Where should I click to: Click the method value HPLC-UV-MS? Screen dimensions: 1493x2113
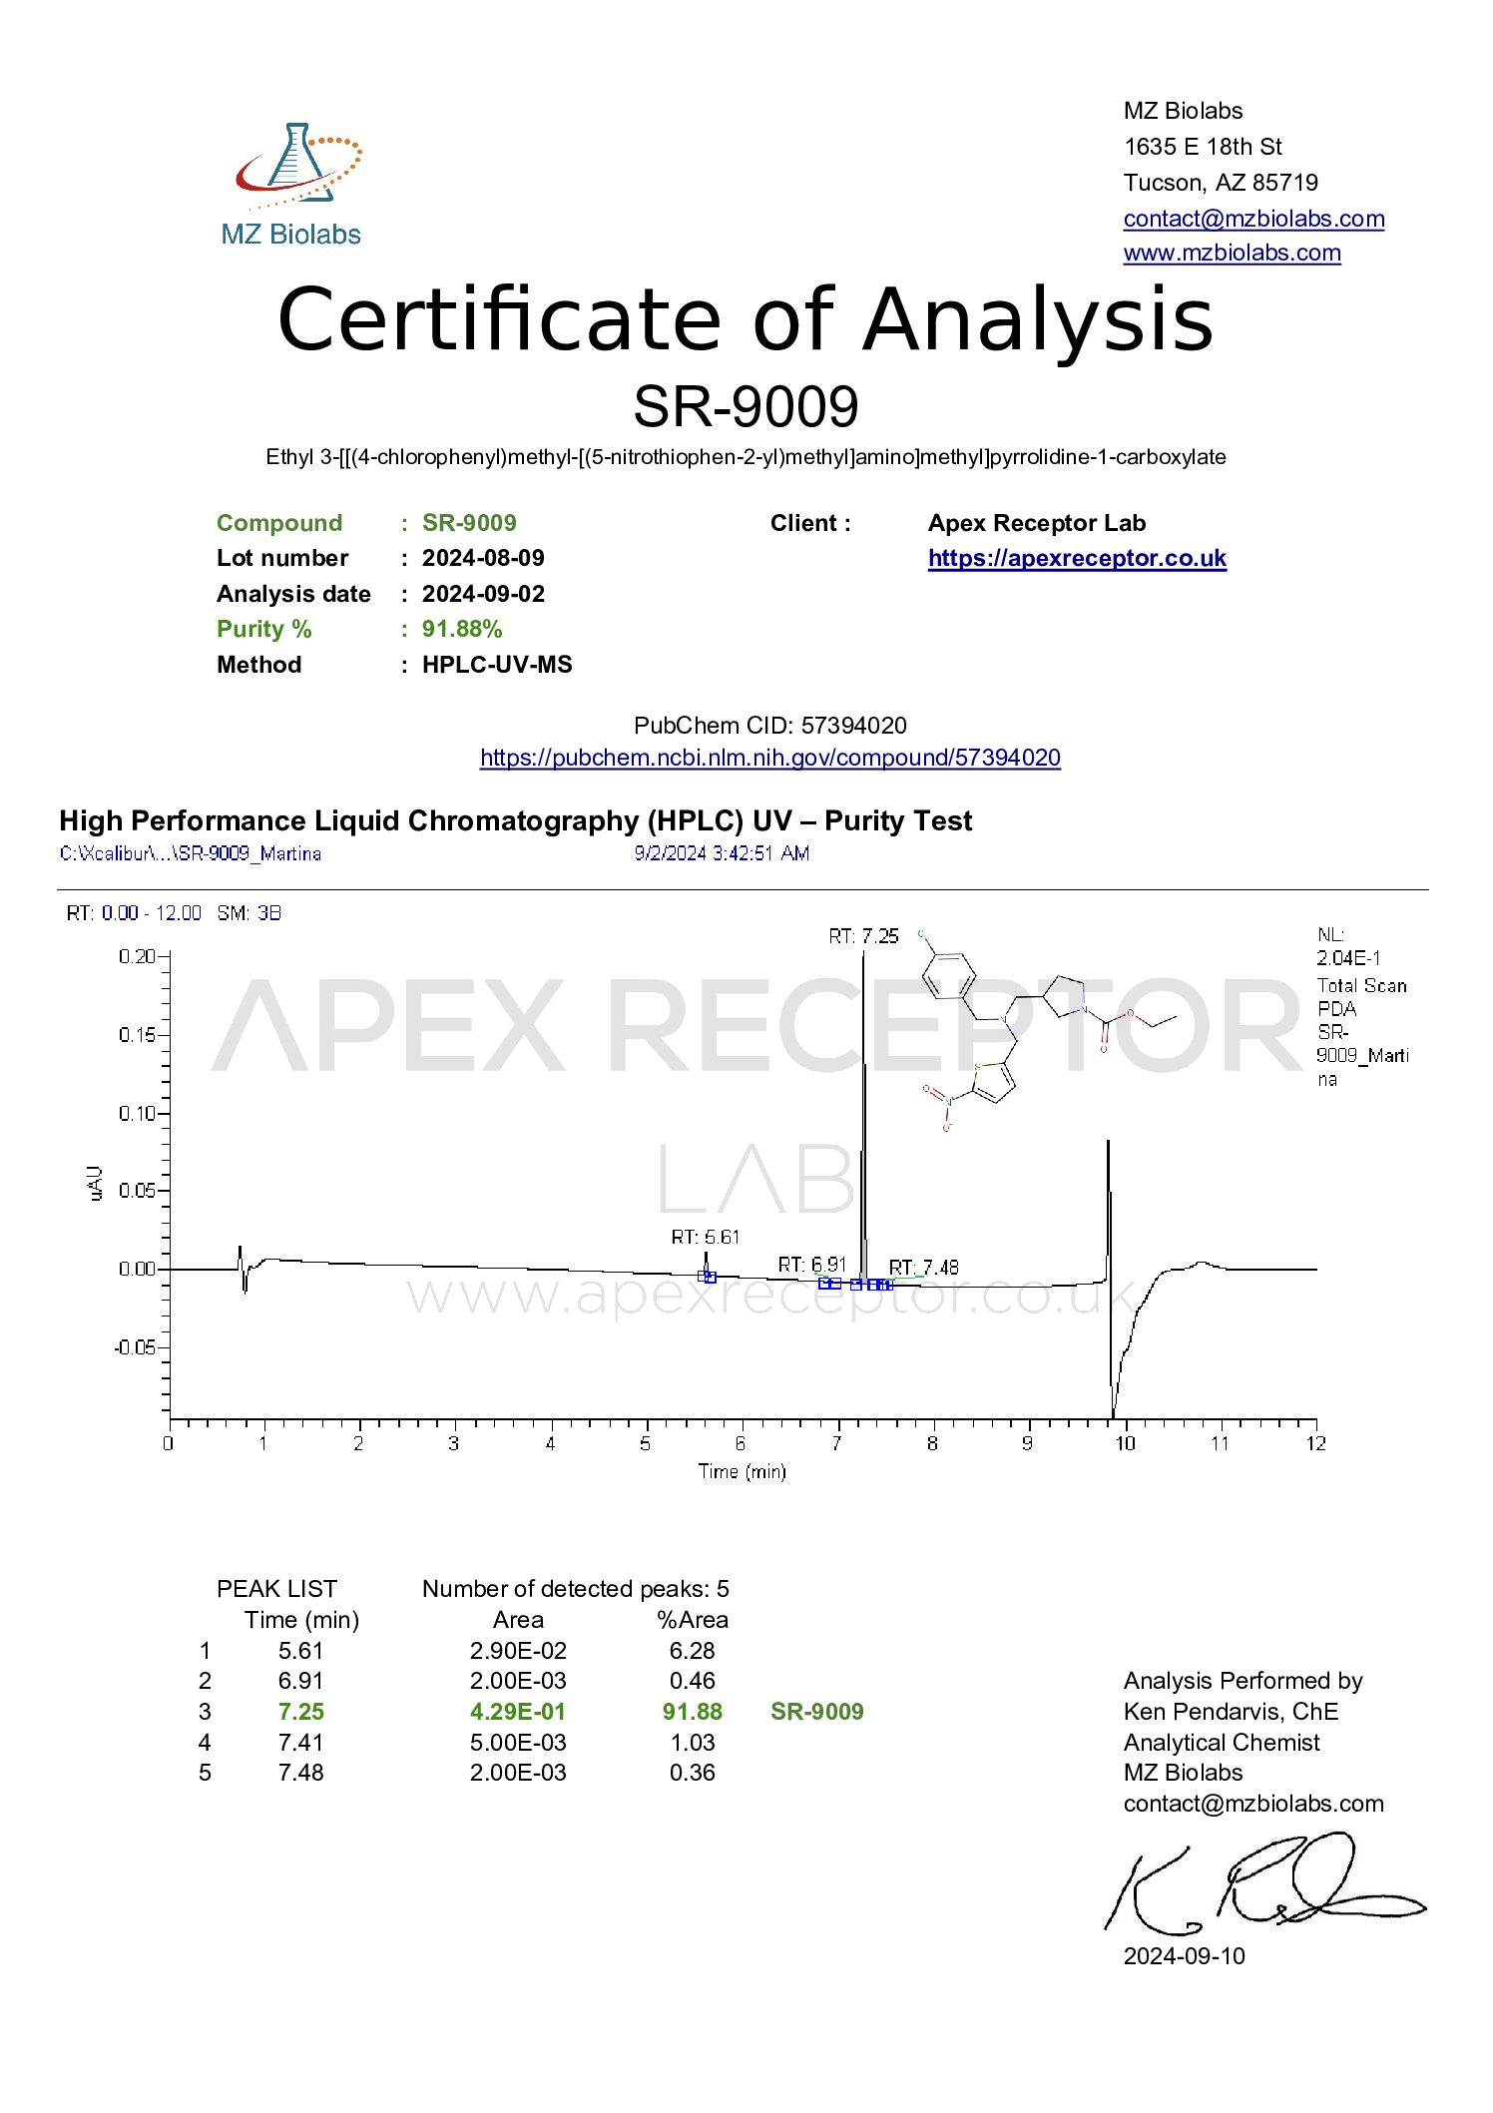coord(497,665)
